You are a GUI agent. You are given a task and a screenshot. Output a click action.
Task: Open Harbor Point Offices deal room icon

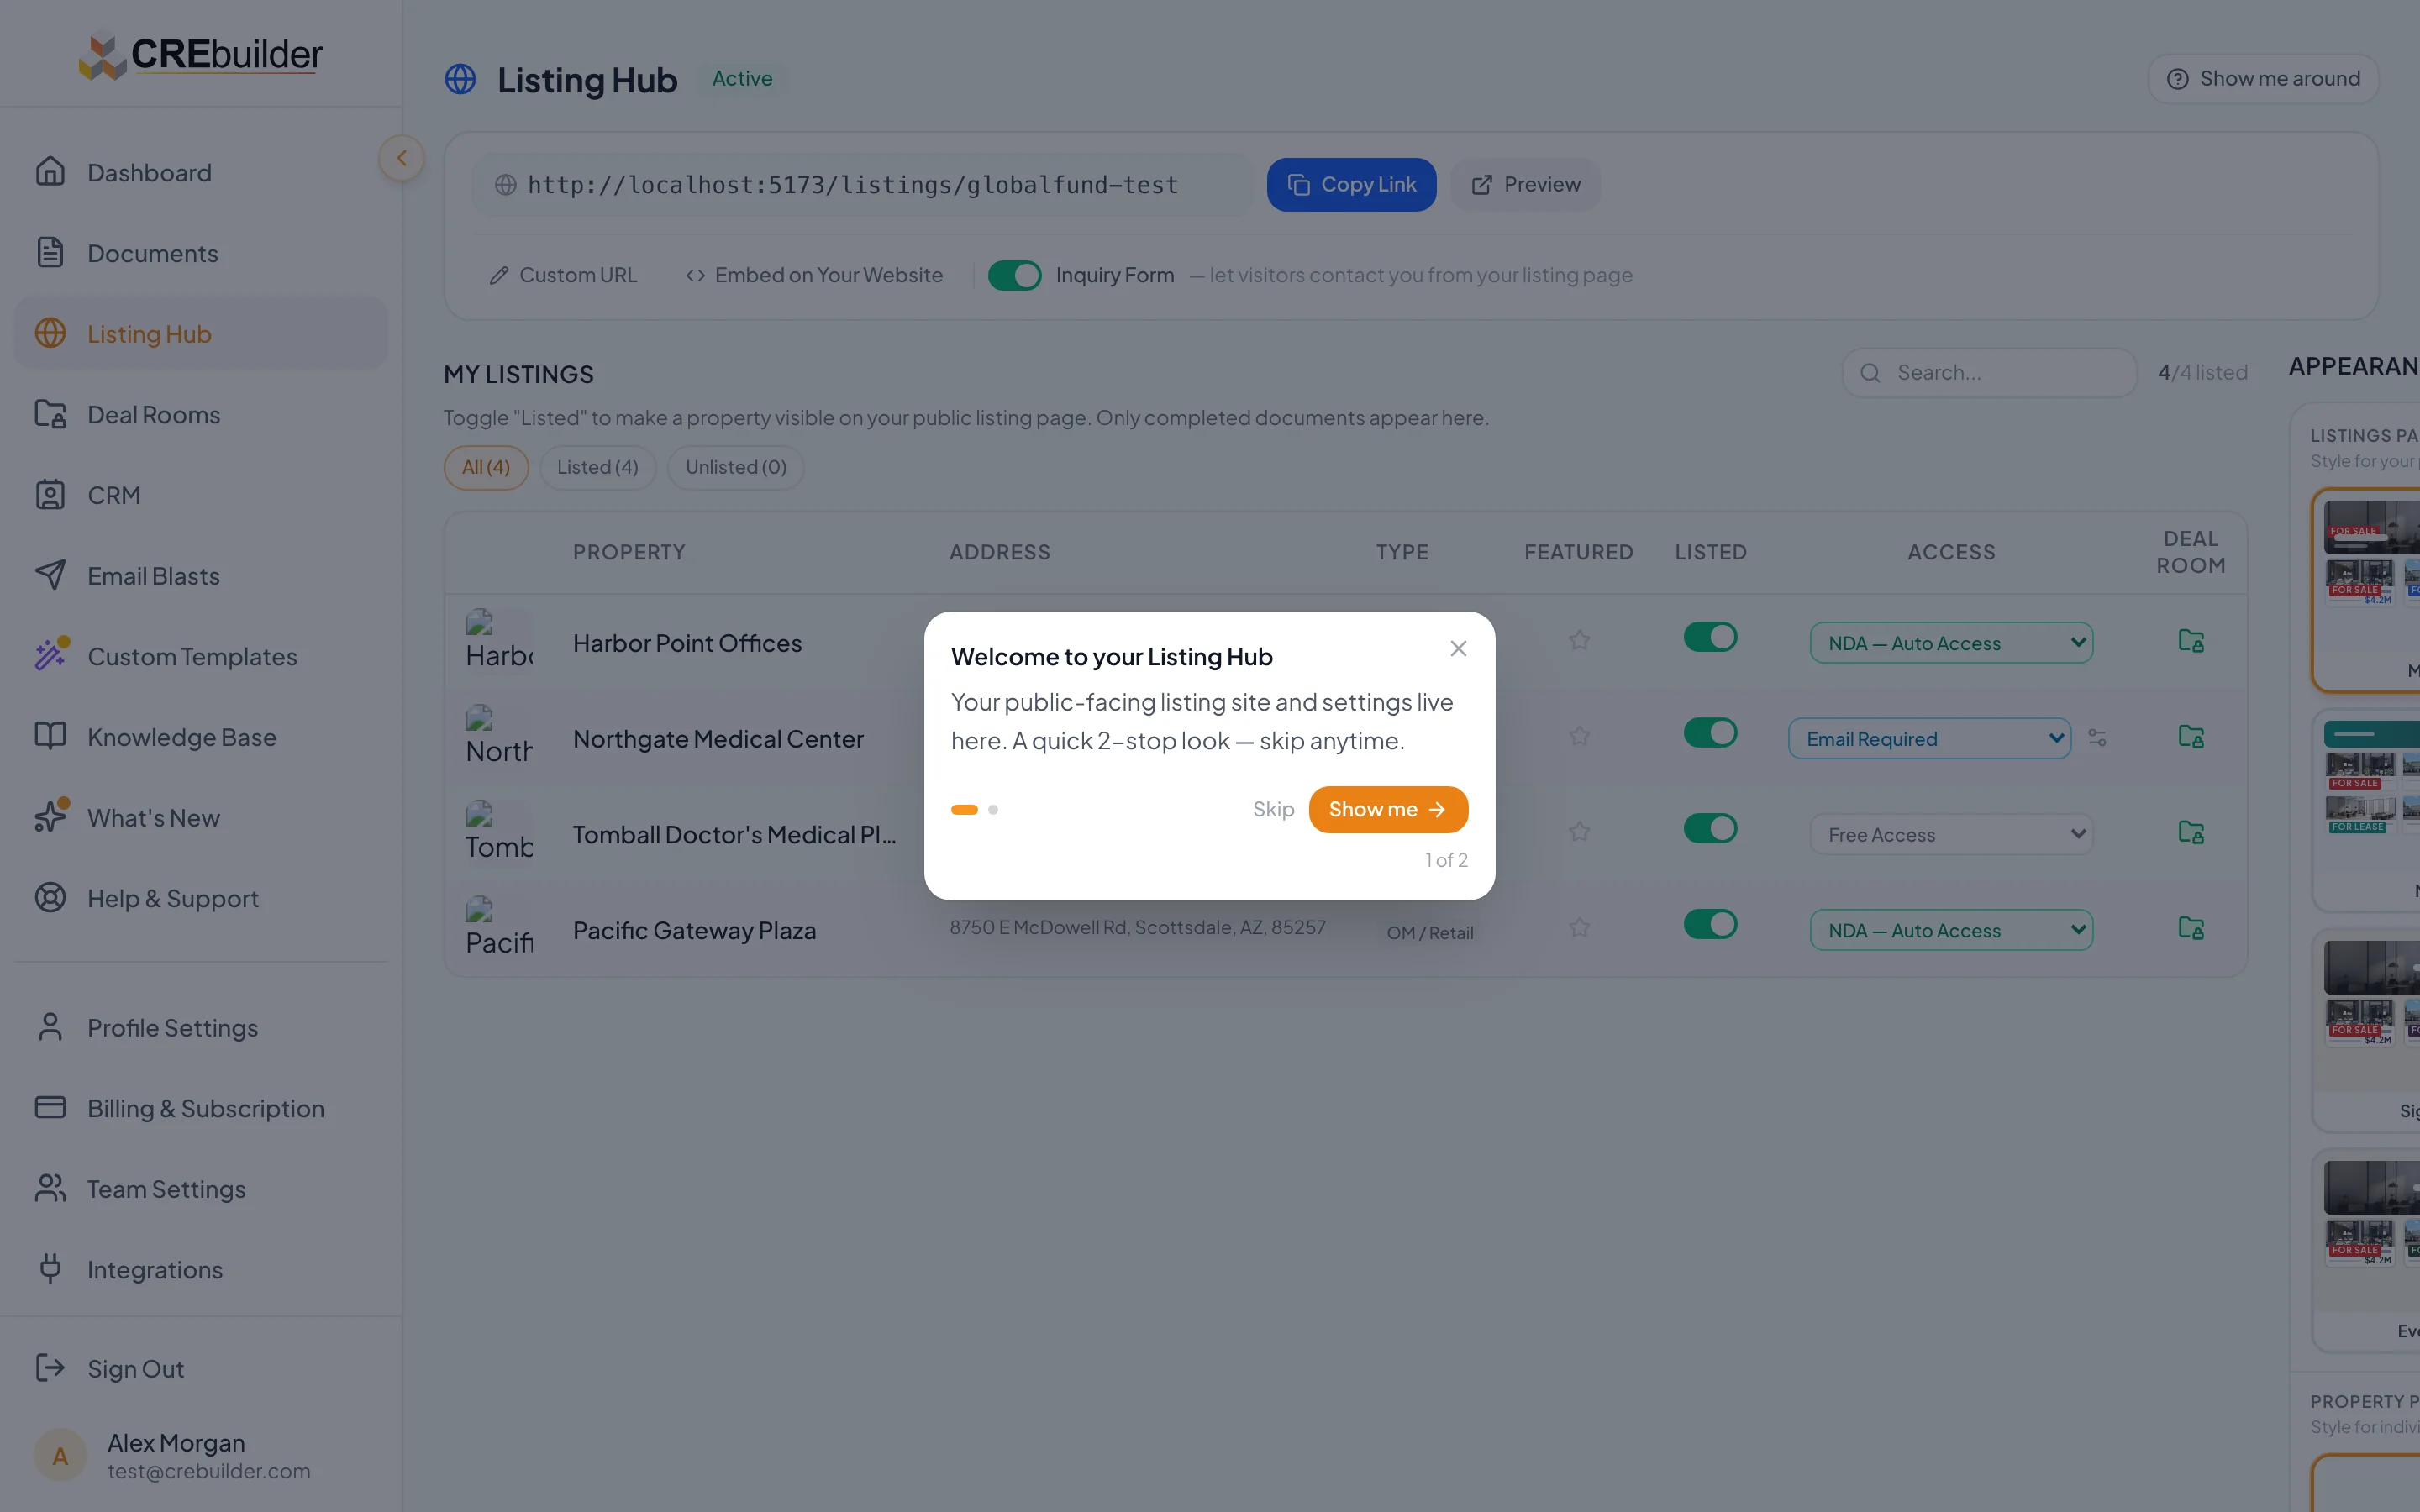[x=2190, y=641]
